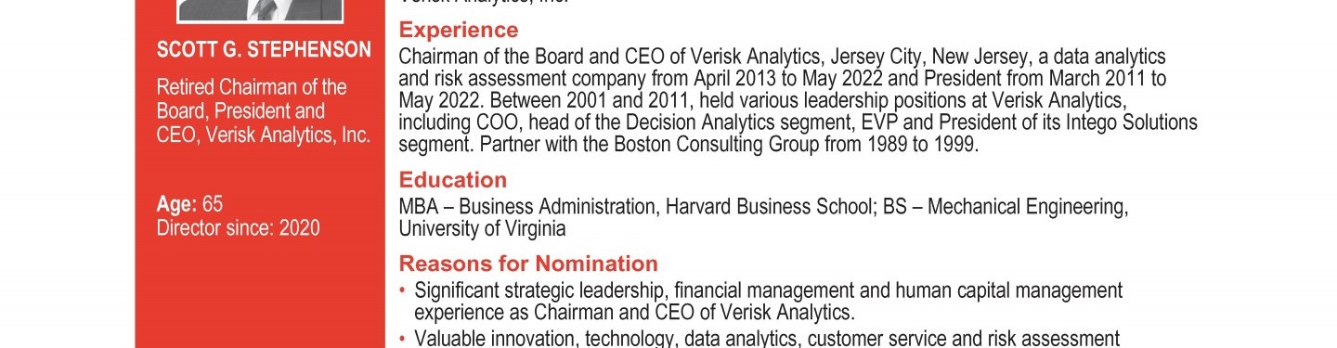Click the second red bullet point
The image size is (1337, 348).
tap(402, 339)
